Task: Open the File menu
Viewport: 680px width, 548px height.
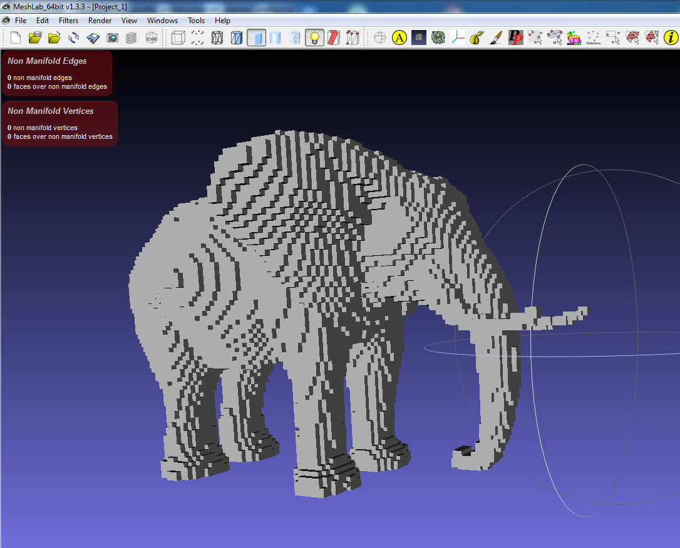Action: (x=21, y=21)
